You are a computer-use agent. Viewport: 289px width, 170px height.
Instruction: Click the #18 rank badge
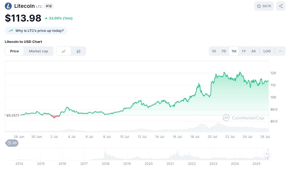click(49, 6)
